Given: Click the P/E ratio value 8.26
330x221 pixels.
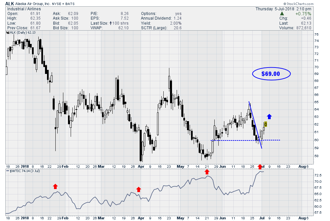Looking at the screenshot, I should (125, 14).
